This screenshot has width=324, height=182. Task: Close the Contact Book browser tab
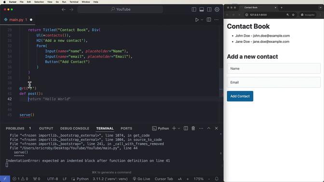click(275, 7)
